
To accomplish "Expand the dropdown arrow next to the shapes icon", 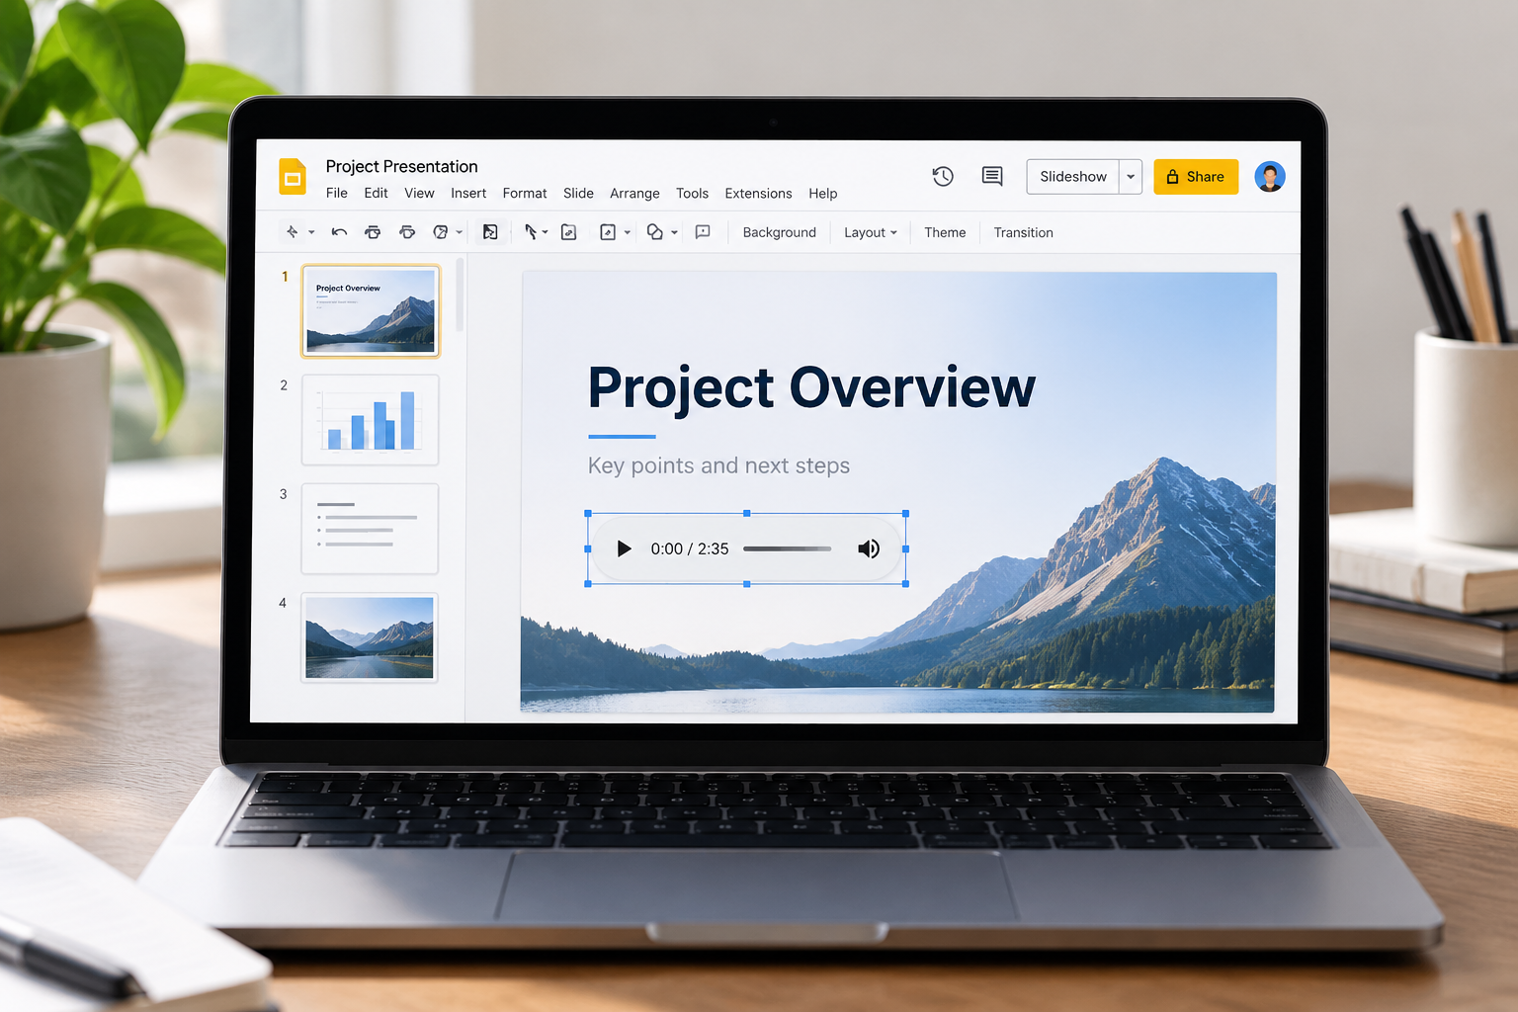I will click(x=674, y=233).
